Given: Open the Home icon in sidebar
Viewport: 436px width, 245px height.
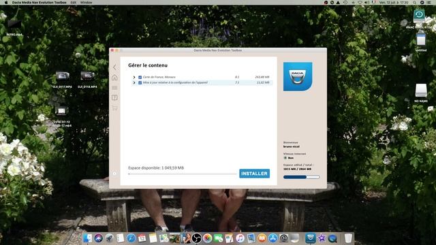Looking at the screenshot, I should tap(114, 78).
